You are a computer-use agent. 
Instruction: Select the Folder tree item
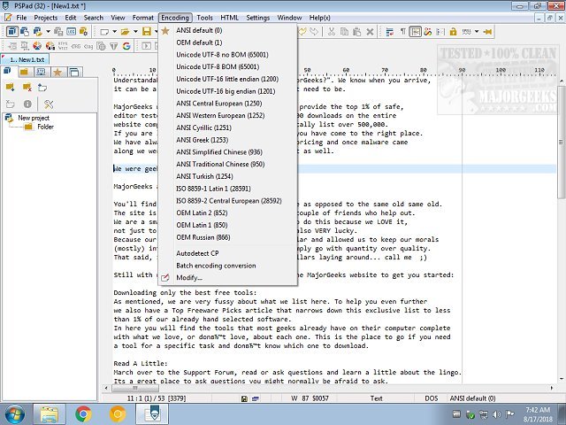45,127
